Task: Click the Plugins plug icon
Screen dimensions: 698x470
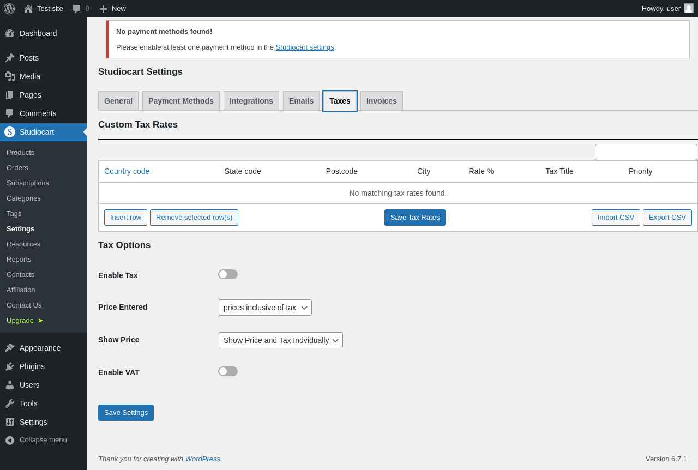Action: coord(10,366)
